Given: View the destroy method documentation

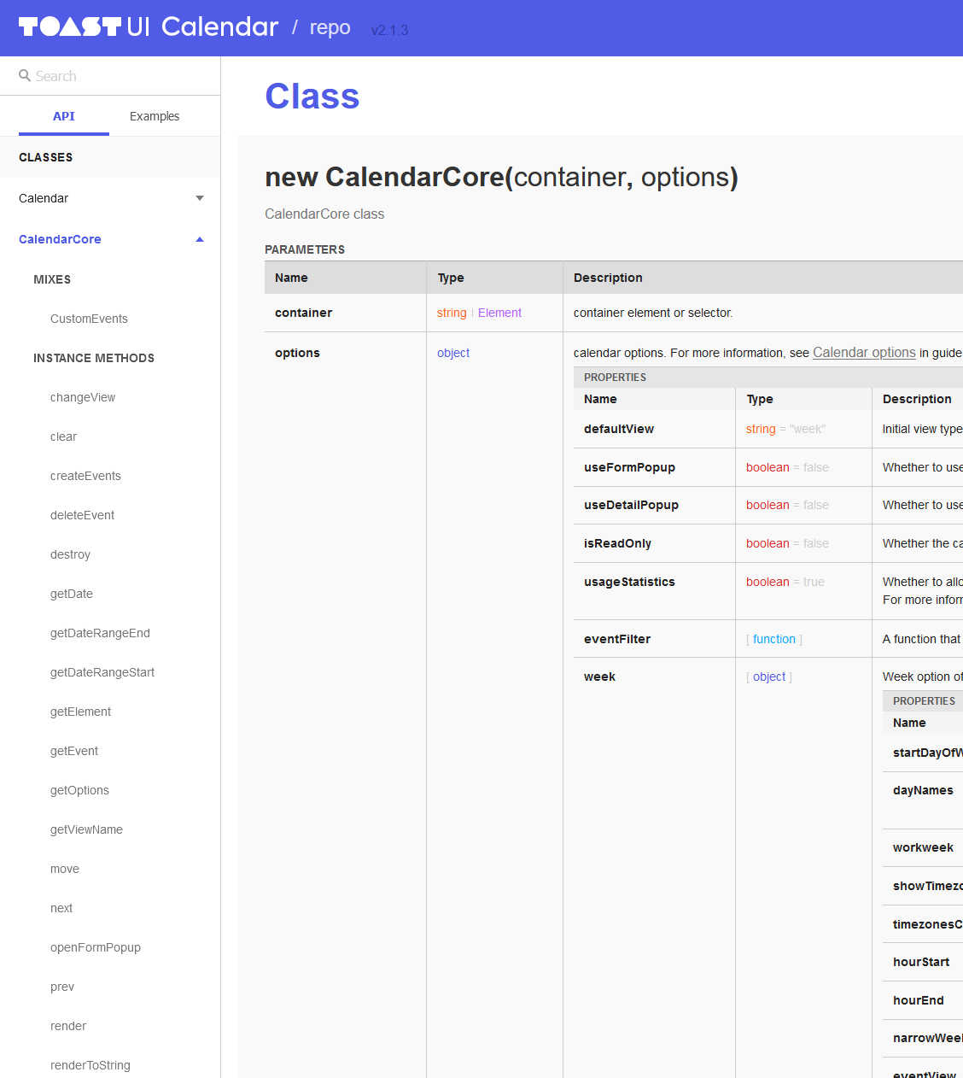Looking at the screenshot, I should 70,554.
